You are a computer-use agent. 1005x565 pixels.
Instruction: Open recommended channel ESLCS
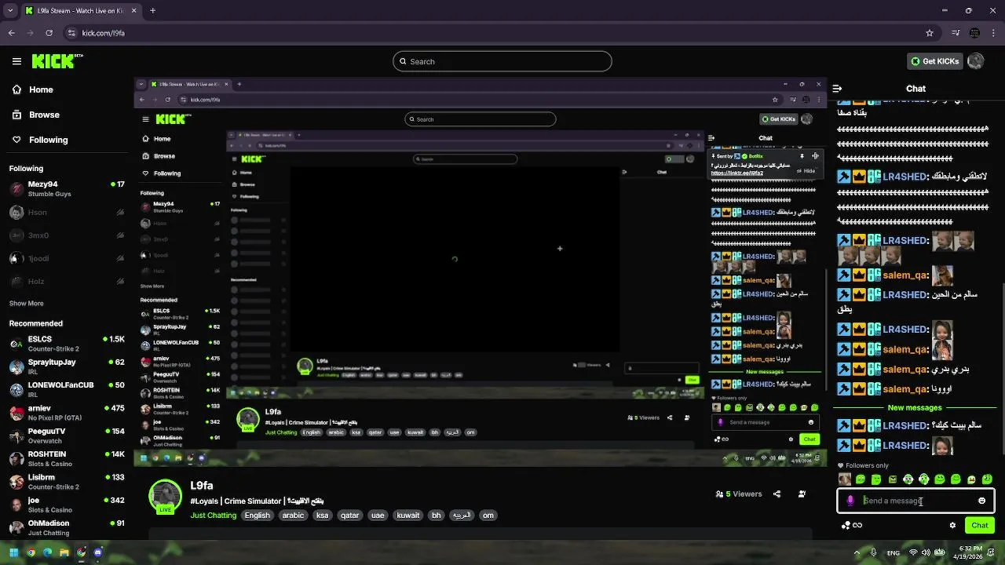[x=67, y=344]
